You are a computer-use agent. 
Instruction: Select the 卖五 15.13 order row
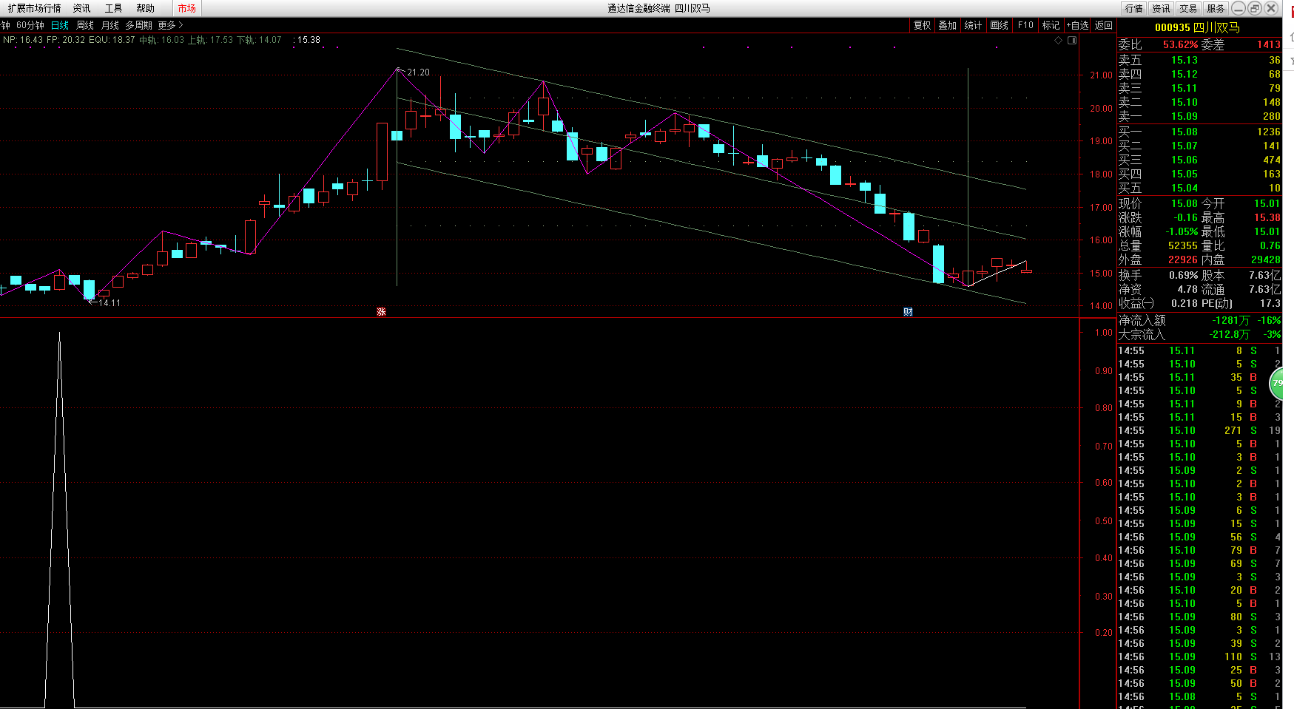tap(1199, 60)
